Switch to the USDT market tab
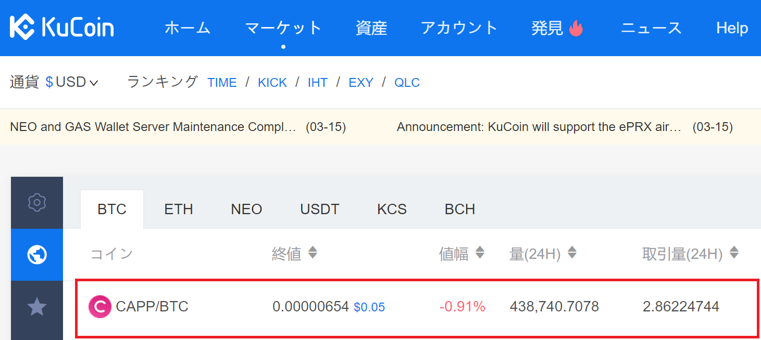This screenshot has width=761, height=340. 319,209
